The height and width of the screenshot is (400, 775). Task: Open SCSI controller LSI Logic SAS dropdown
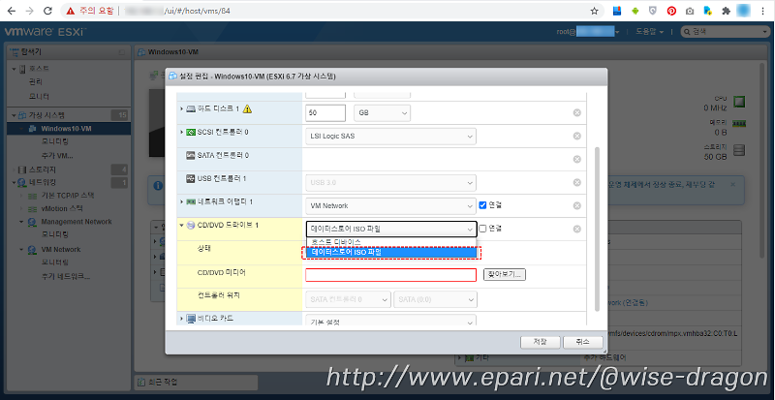[391, 136]
